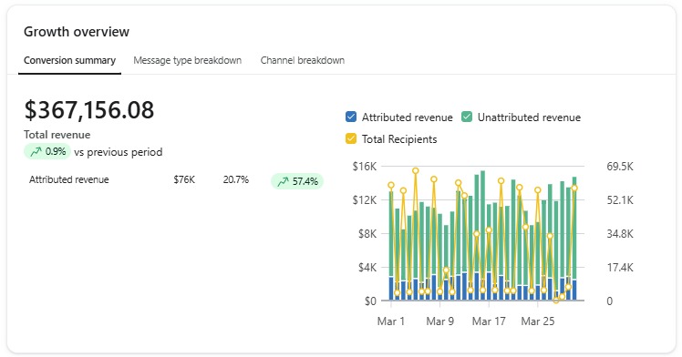Click the Total revenue label
Viewport: 682px width, 357px height.
coord(57,135)
